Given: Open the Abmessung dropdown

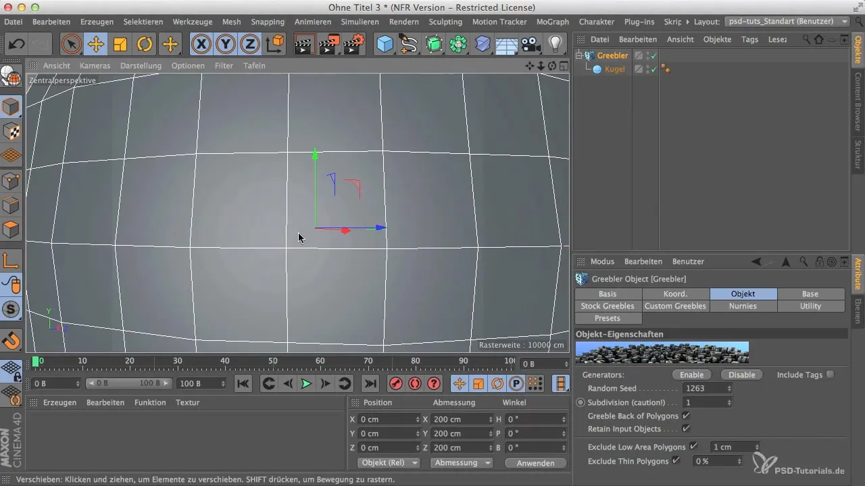Looking at the screenshot, I should [x=462, y=463].
